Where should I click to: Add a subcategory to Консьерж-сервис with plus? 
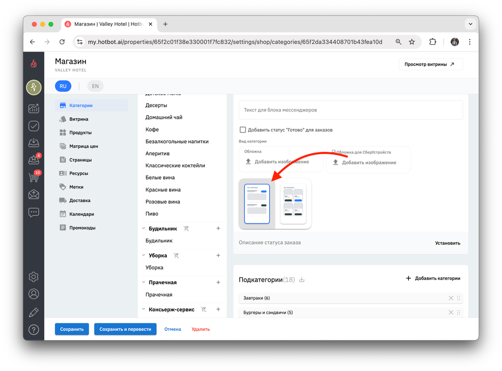218,310
